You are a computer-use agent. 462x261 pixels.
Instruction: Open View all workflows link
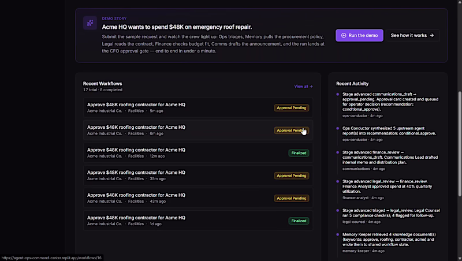303,86
